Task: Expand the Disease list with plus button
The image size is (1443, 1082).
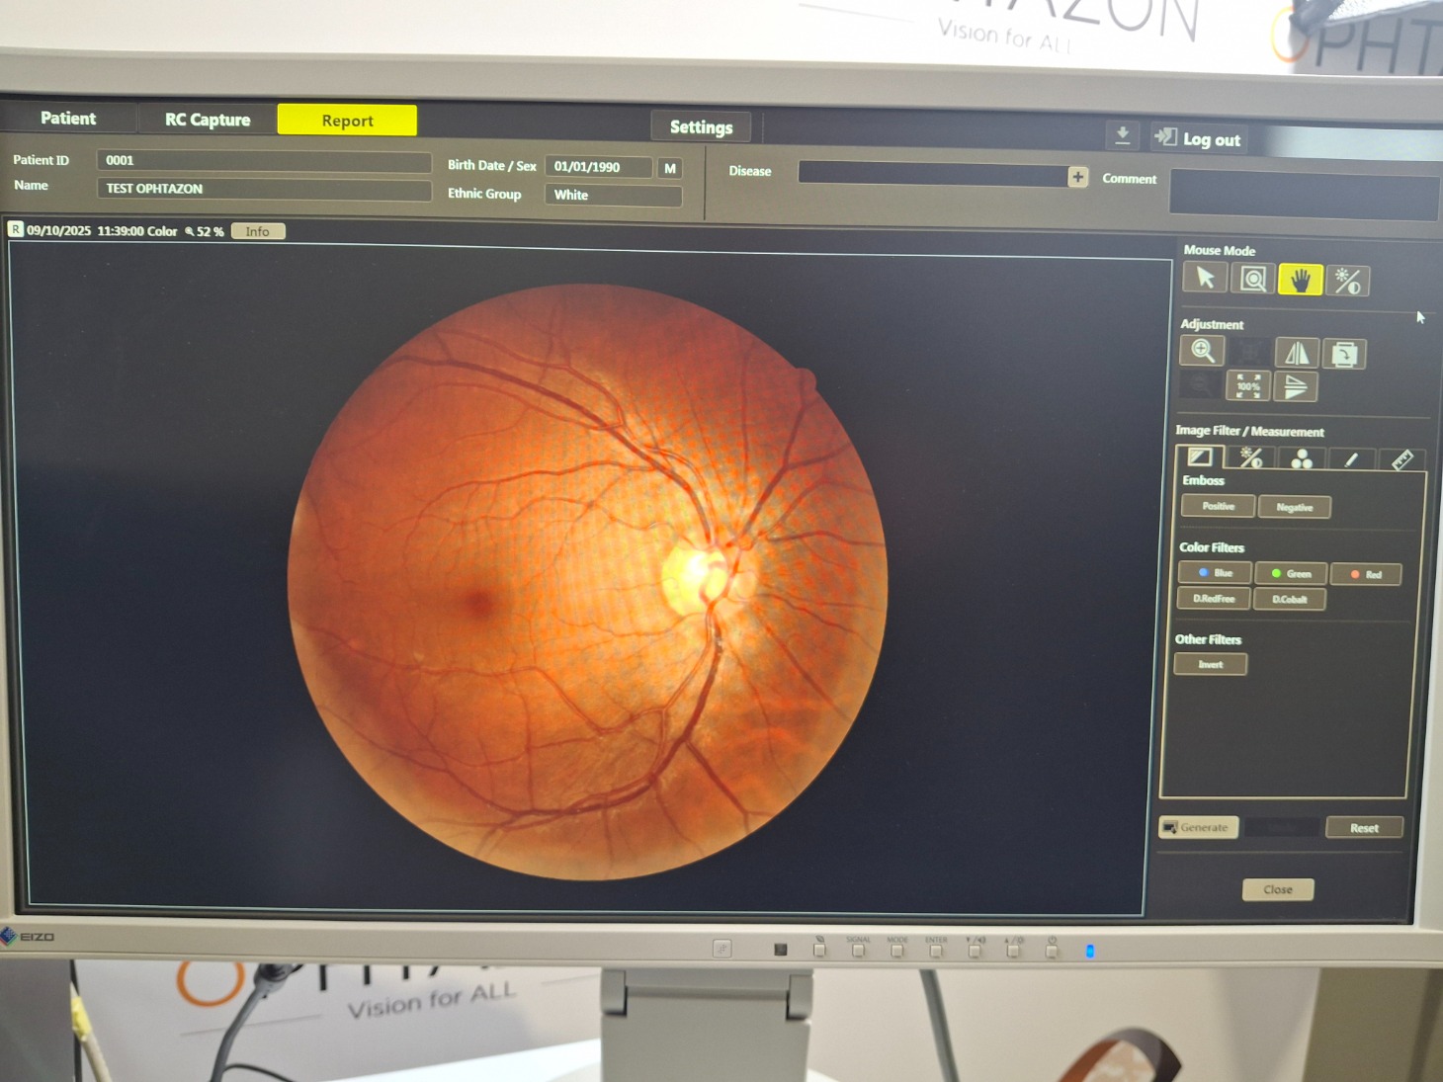Action: click(x=1077, y=177)
